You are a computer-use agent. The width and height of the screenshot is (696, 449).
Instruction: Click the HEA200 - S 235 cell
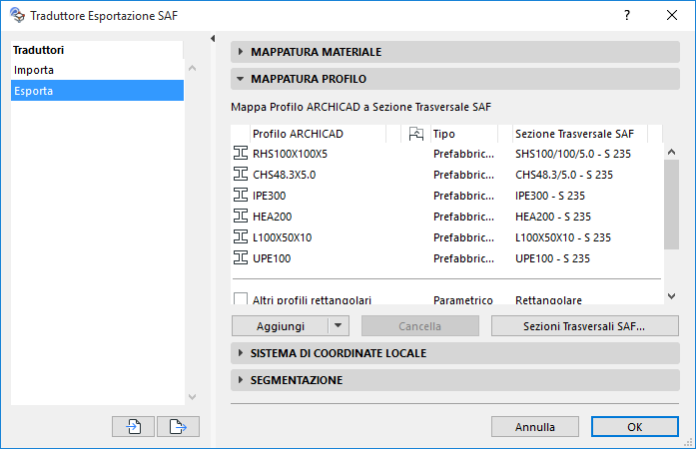coord(553,217)
